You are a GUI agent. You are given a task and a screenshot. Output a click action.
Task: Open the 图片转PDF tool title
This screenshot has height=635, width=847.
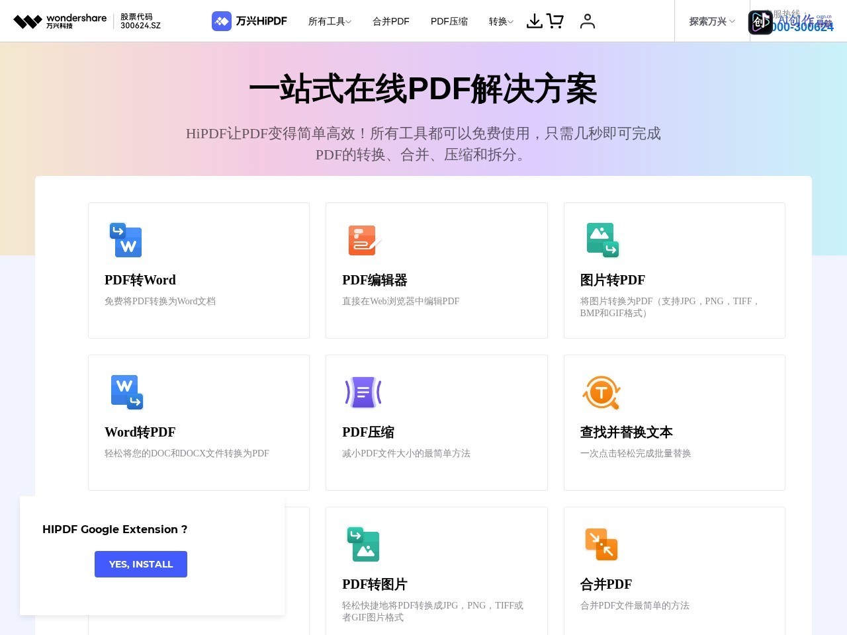point(613,280)
